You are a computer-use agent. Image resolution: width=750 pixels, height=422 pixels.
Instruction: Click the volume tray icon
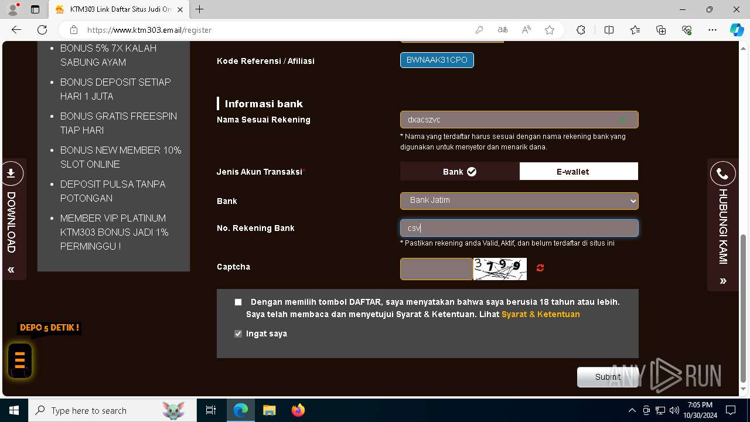tap(674, 410)
